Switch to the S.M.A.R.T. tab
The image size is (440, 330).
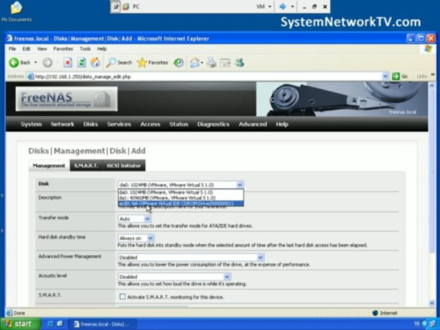(x=86, y=165)
